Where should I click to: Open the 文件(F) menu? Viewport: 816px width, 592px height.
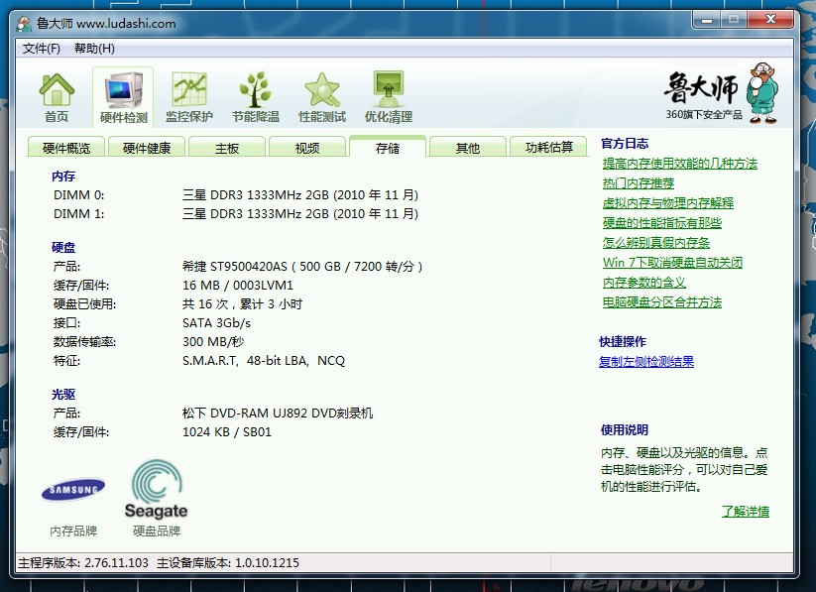click(42, 49)
